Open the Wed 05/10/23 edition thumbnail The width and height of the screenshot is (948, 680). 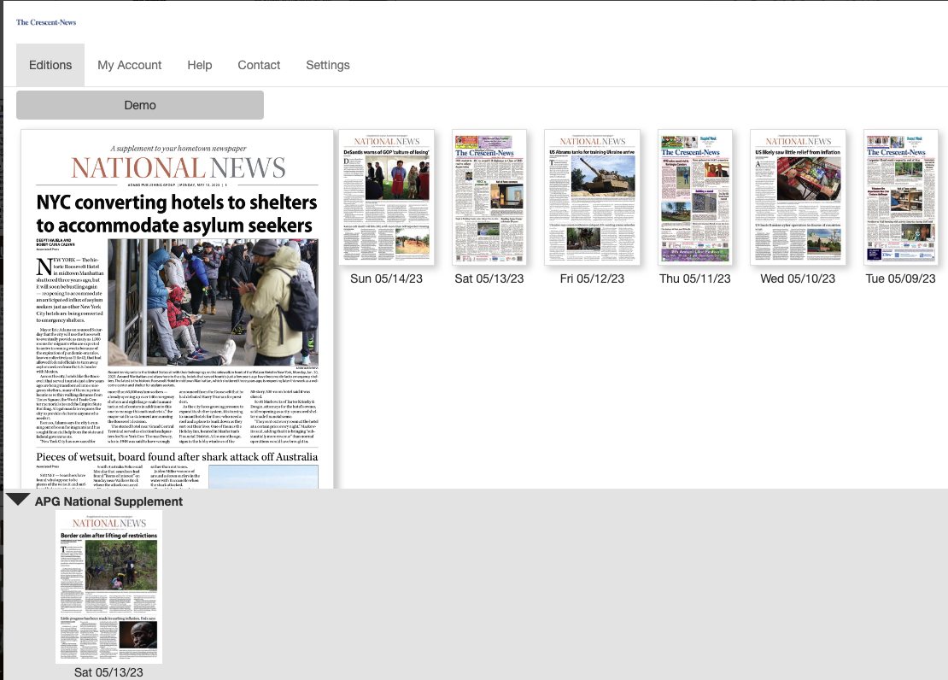797,197
